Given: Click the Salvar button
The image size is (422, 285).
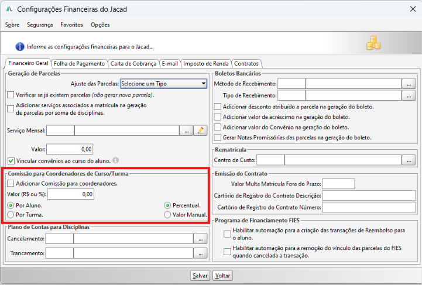Looking at the screenshot, I should tap(200, 276).
